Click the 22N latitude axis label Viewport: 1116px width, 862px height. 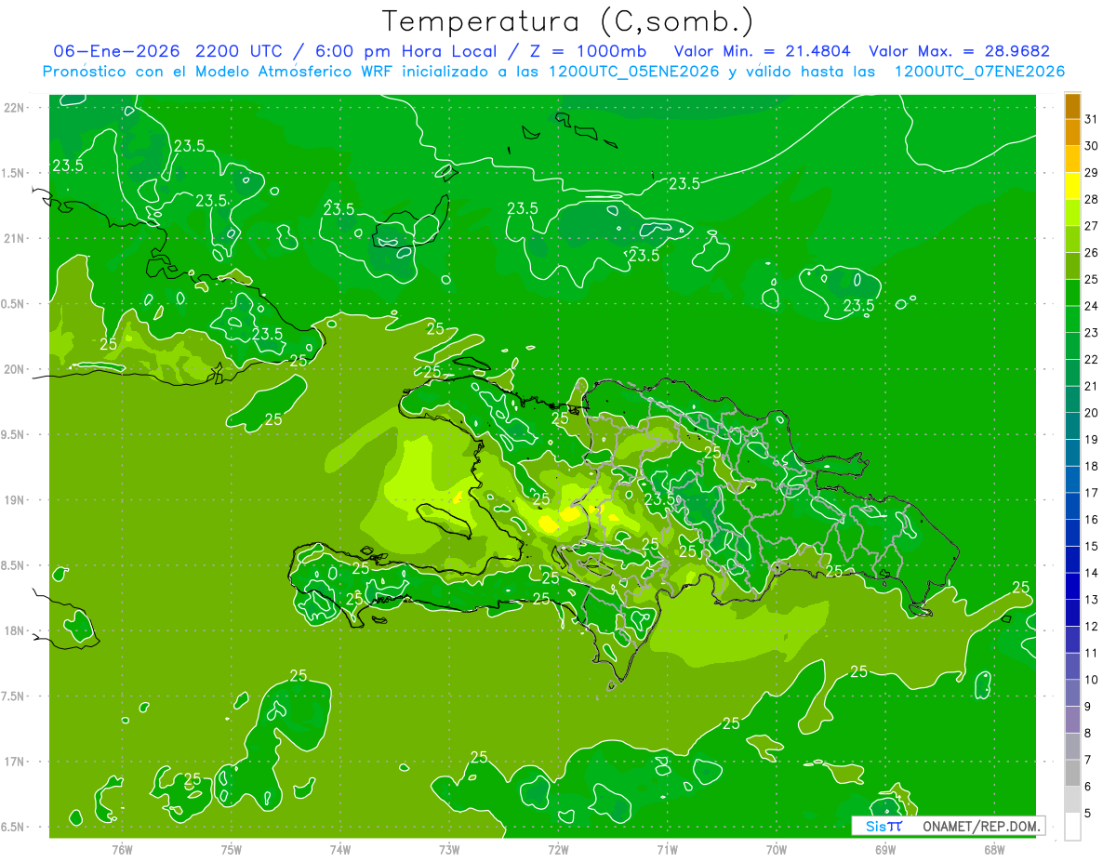tap(16, 107)
